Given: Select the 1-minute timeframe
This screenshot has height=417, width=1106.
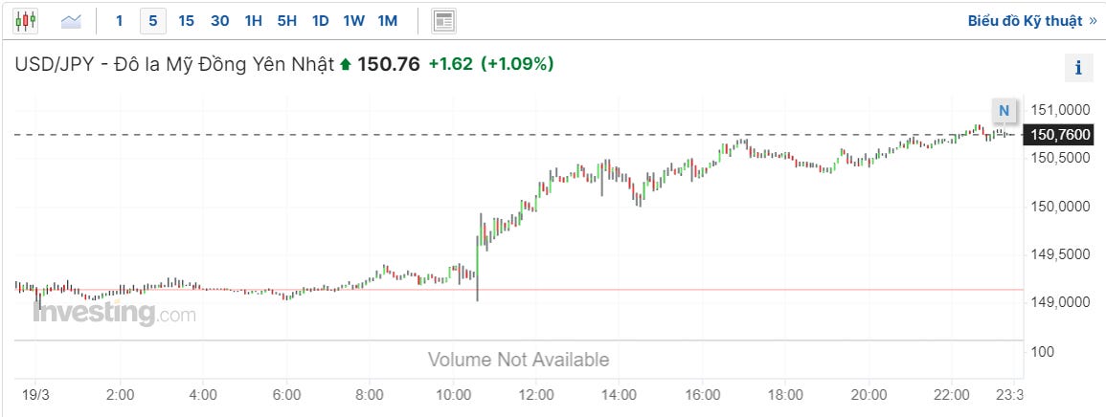Looking at the screenshot, I should [119, 20].
